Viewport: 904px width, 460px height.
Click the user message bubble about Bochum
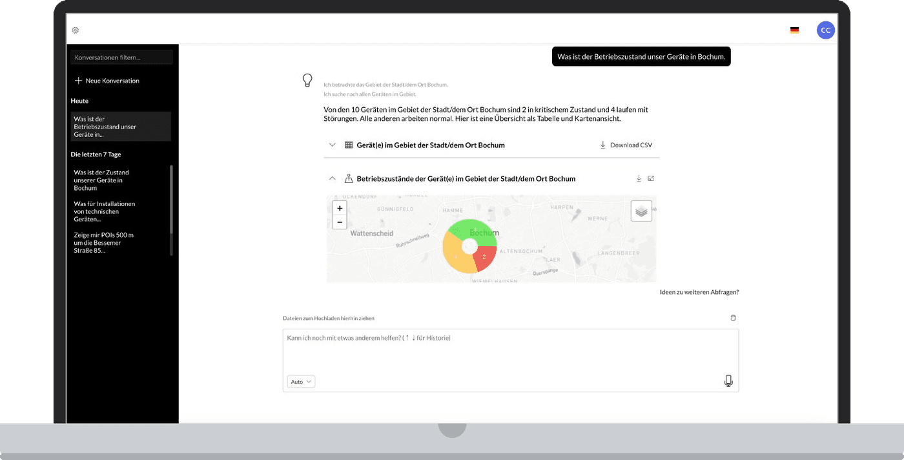641,57
